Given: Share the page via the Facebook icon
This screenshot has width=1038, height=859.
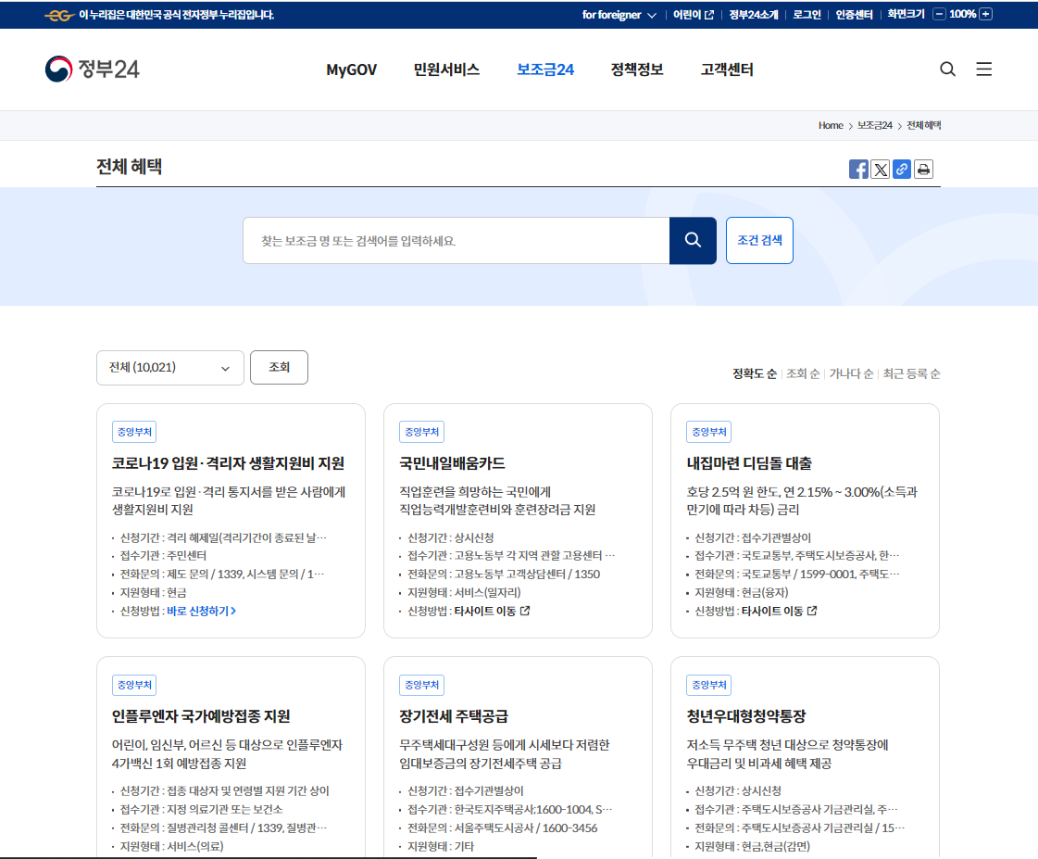Looking at the screenshot, I should (x=857, y=169).
